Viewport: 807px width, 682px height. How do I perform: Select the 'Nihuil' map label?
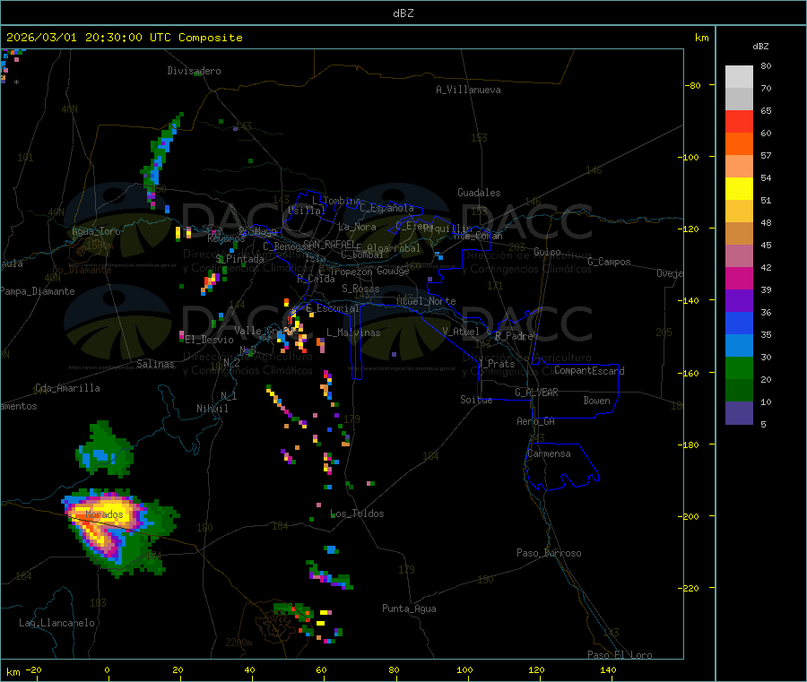pos(213,409)
